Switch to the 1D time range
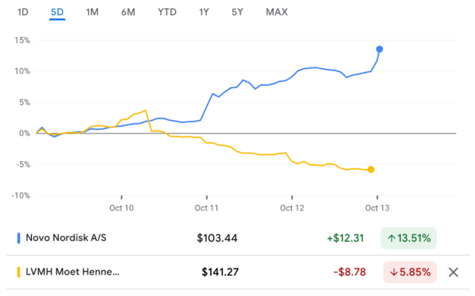This screenshot has width=475, height=296. pyautogui.click(x=23, y=12)
